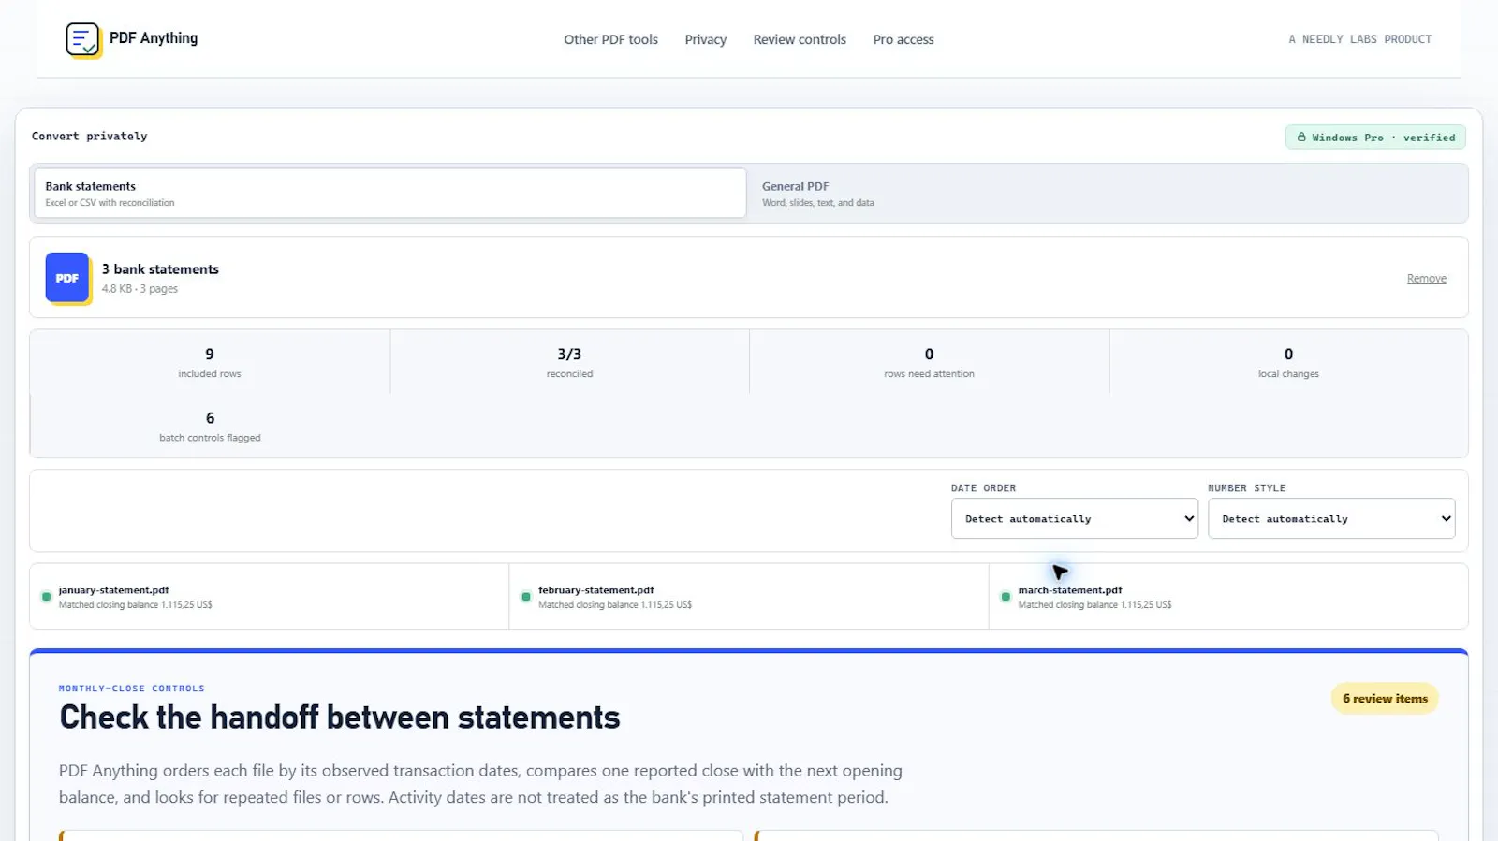Select the january-statement.pdf file entry
This screenshot has height=841, width=1498.
(x=270, y=597)
